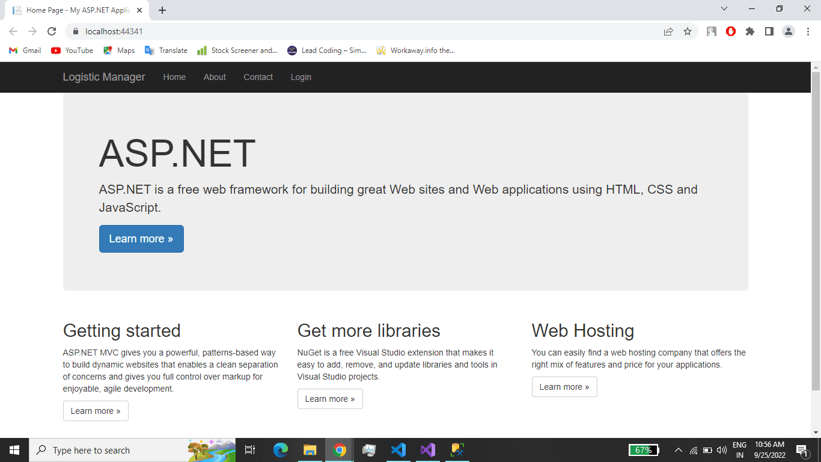Open the battery tray icon
The height and width of the screenshot is (462, 821).
[x=707, y=450]
